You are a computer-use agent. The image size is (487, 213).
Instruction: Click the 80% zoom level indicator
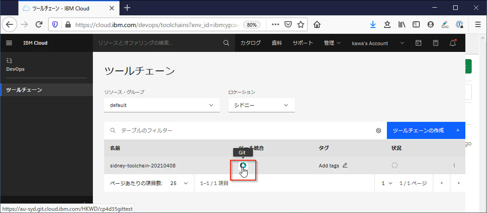[x=252, y=24]
